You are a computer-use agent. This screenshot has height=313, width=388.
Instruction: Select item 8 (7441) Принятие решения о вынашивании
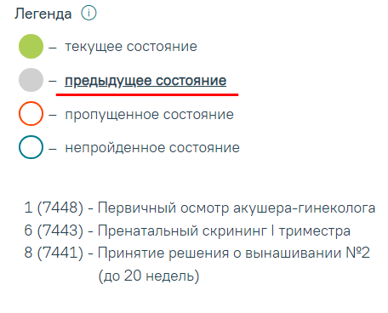(197, 253)
